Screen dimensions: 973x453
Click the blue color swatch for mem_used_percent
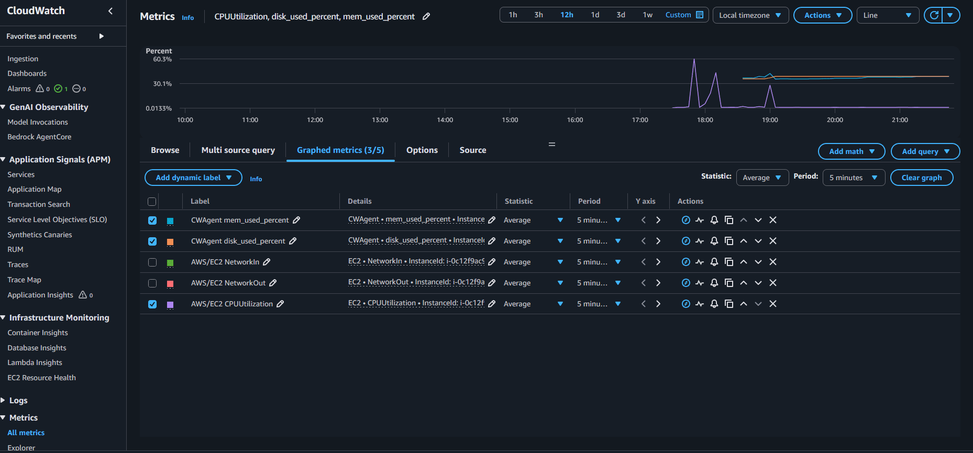[170, 221]
